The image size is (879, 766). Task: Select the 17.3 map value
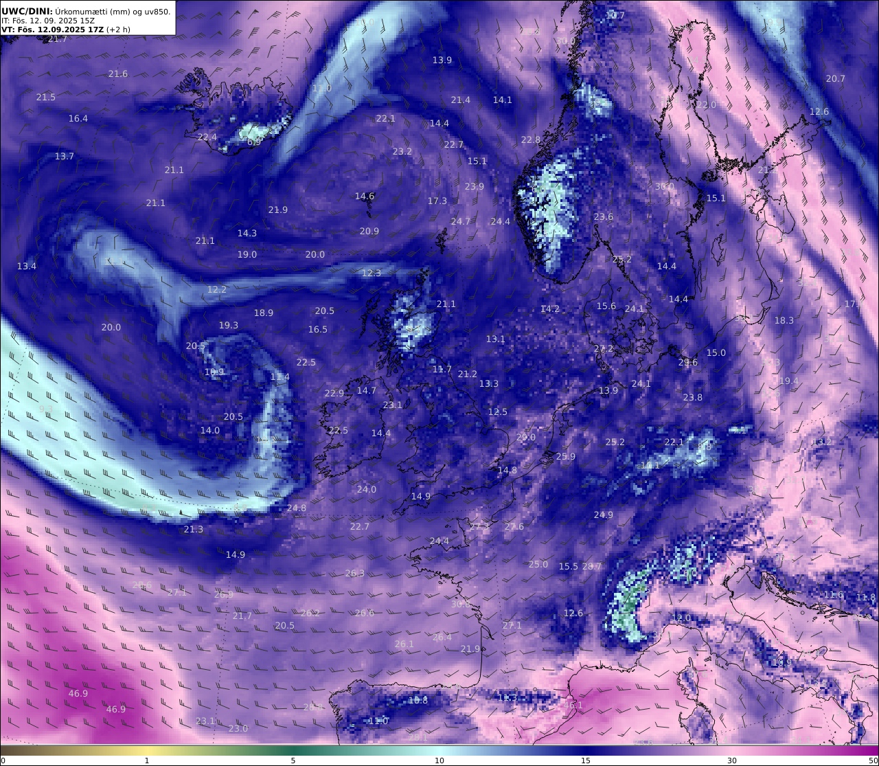click(437, 201)
